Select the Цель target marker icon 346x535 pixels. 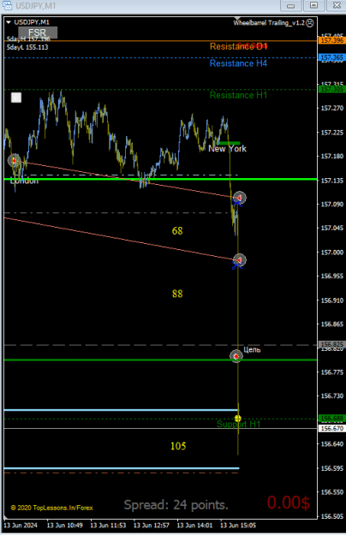236,357
